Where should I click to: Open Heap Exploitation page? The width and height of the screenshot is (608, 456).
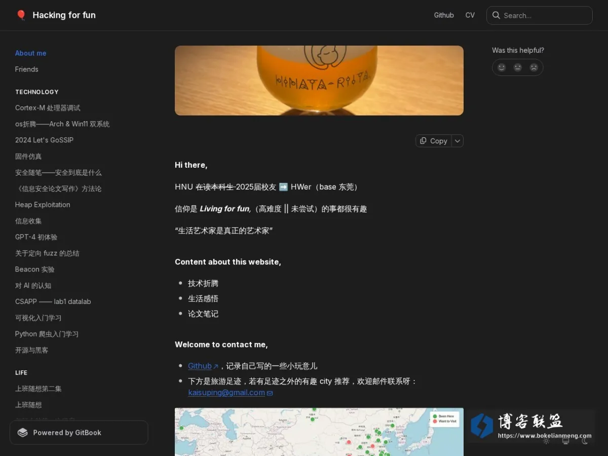click(43, 205)
